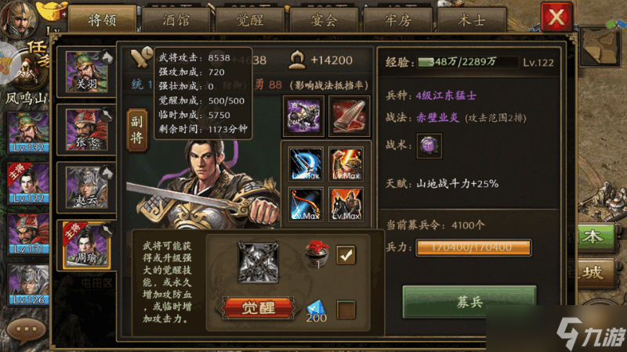
Task: Open the 宴会 tab
Action: pos(324,20)
